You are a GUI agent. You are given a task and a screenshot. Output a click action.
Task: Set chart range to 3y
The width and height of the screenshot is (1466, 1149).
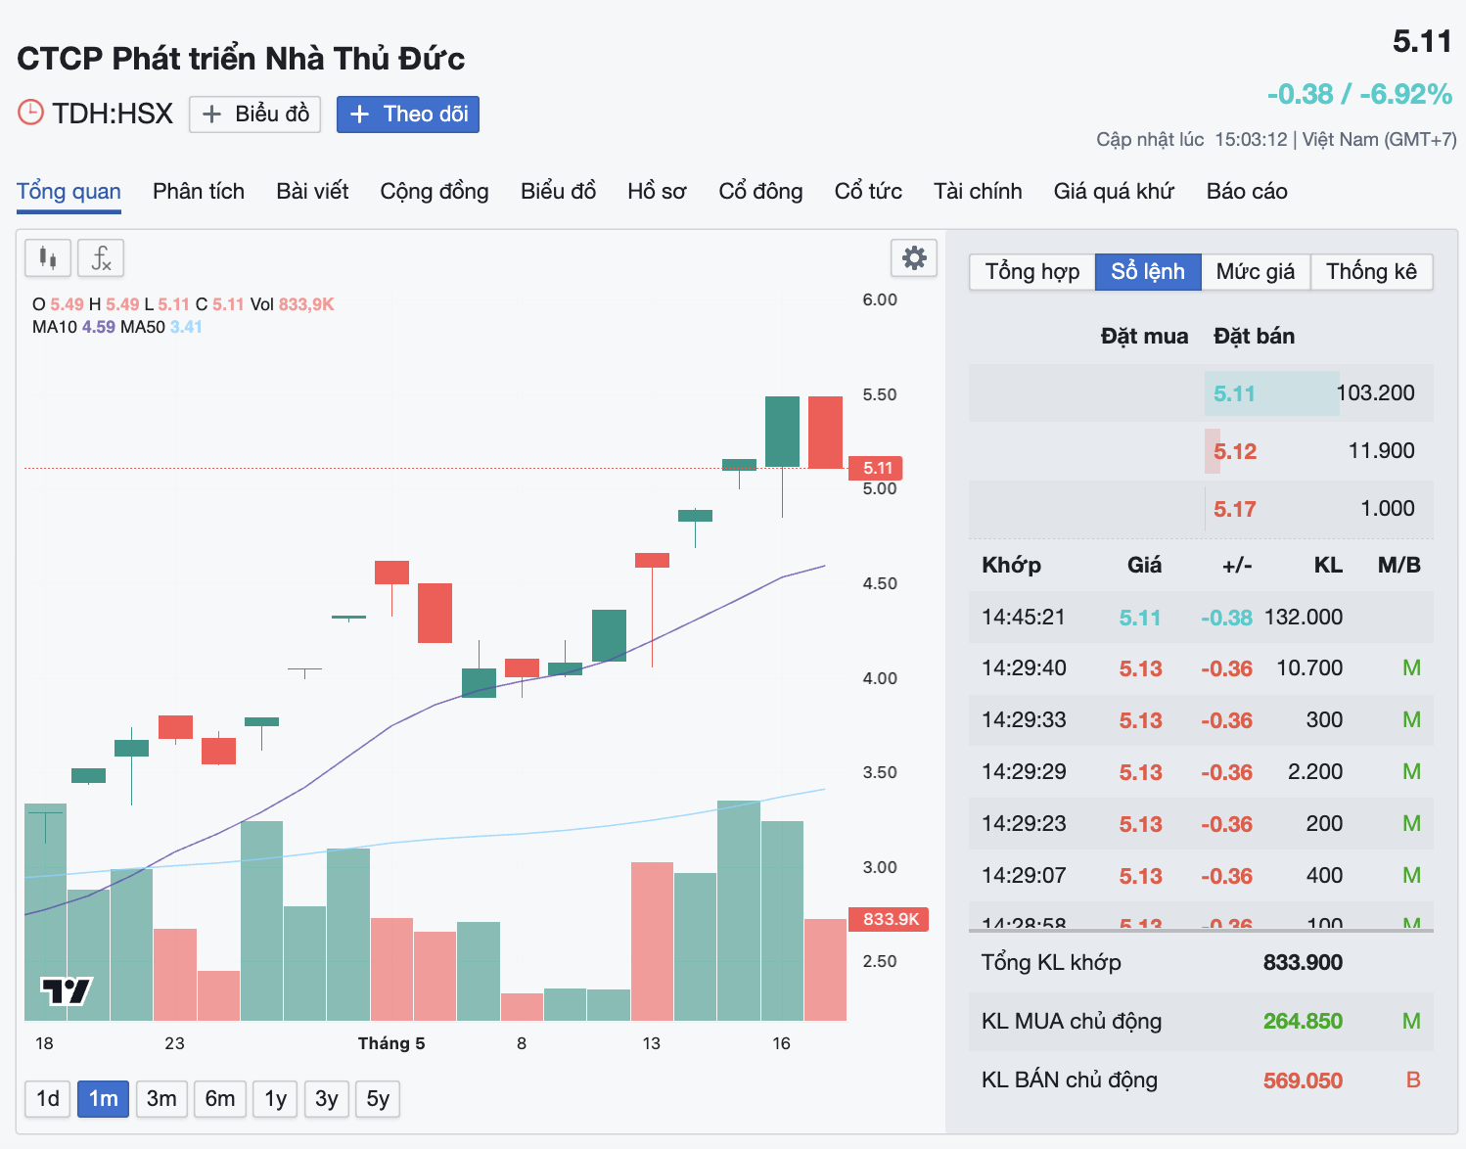(327, 1099)
